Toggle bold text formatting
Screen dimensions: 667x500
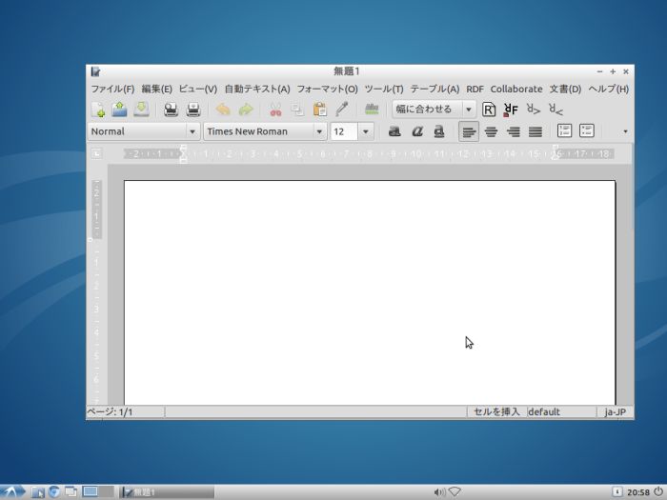(394, 131)
